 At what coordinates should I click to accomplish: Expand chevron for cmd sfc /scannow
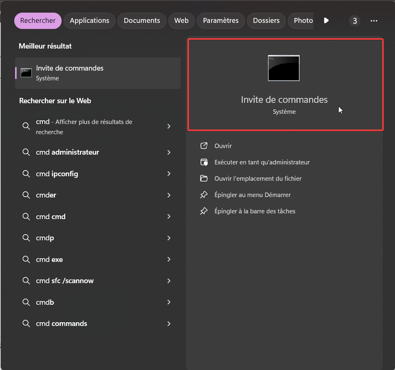click(x=169, y=281)
